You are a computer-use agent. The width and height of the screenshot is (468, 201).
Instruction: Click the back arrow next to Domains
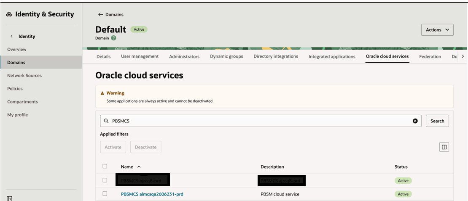(101, 15)
